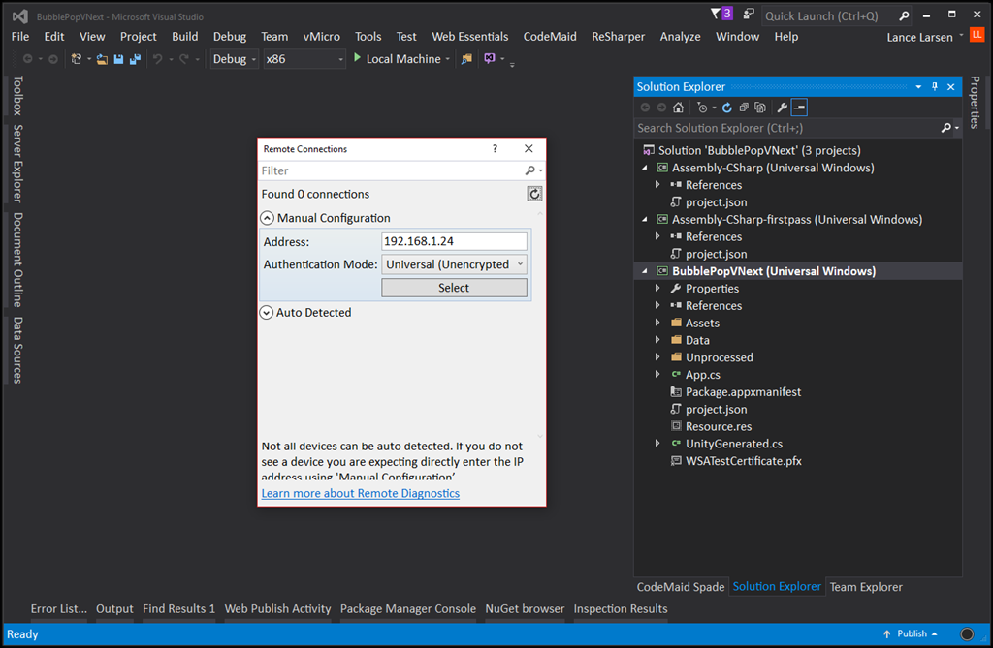This screenshot has height=648, width=993.
Task: Open the Authentication Mode combo box
Action: click(x=454, y=264)
